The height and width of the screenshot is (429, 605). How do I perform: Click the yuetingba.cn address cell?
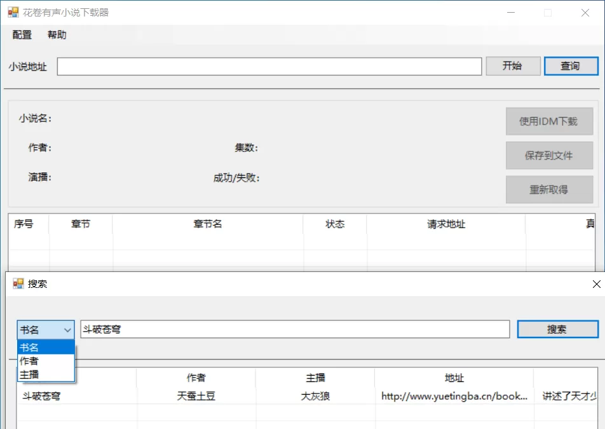[454, 396]
